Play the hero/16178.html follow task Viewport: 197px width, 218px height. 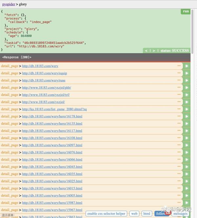[x=187, y=116]
